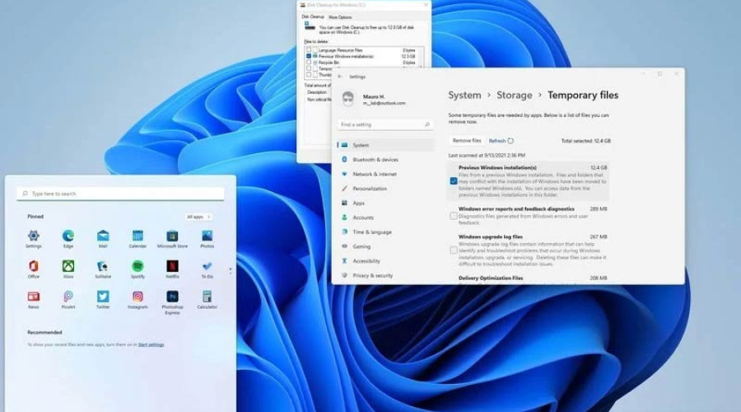The width and height of the screenshot is (741, 412).
Task: Launch the Edge browser icon
Action: [68, 236]
